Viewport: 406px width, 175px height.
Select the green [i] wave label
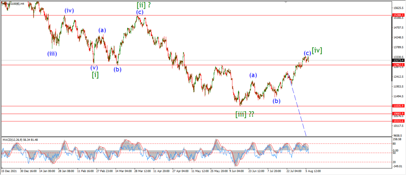pos(95,75)
